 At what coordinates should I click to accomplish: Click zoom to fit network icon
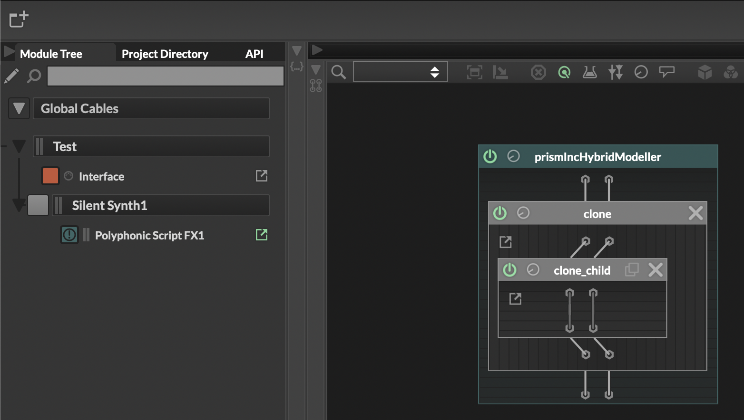475,72
